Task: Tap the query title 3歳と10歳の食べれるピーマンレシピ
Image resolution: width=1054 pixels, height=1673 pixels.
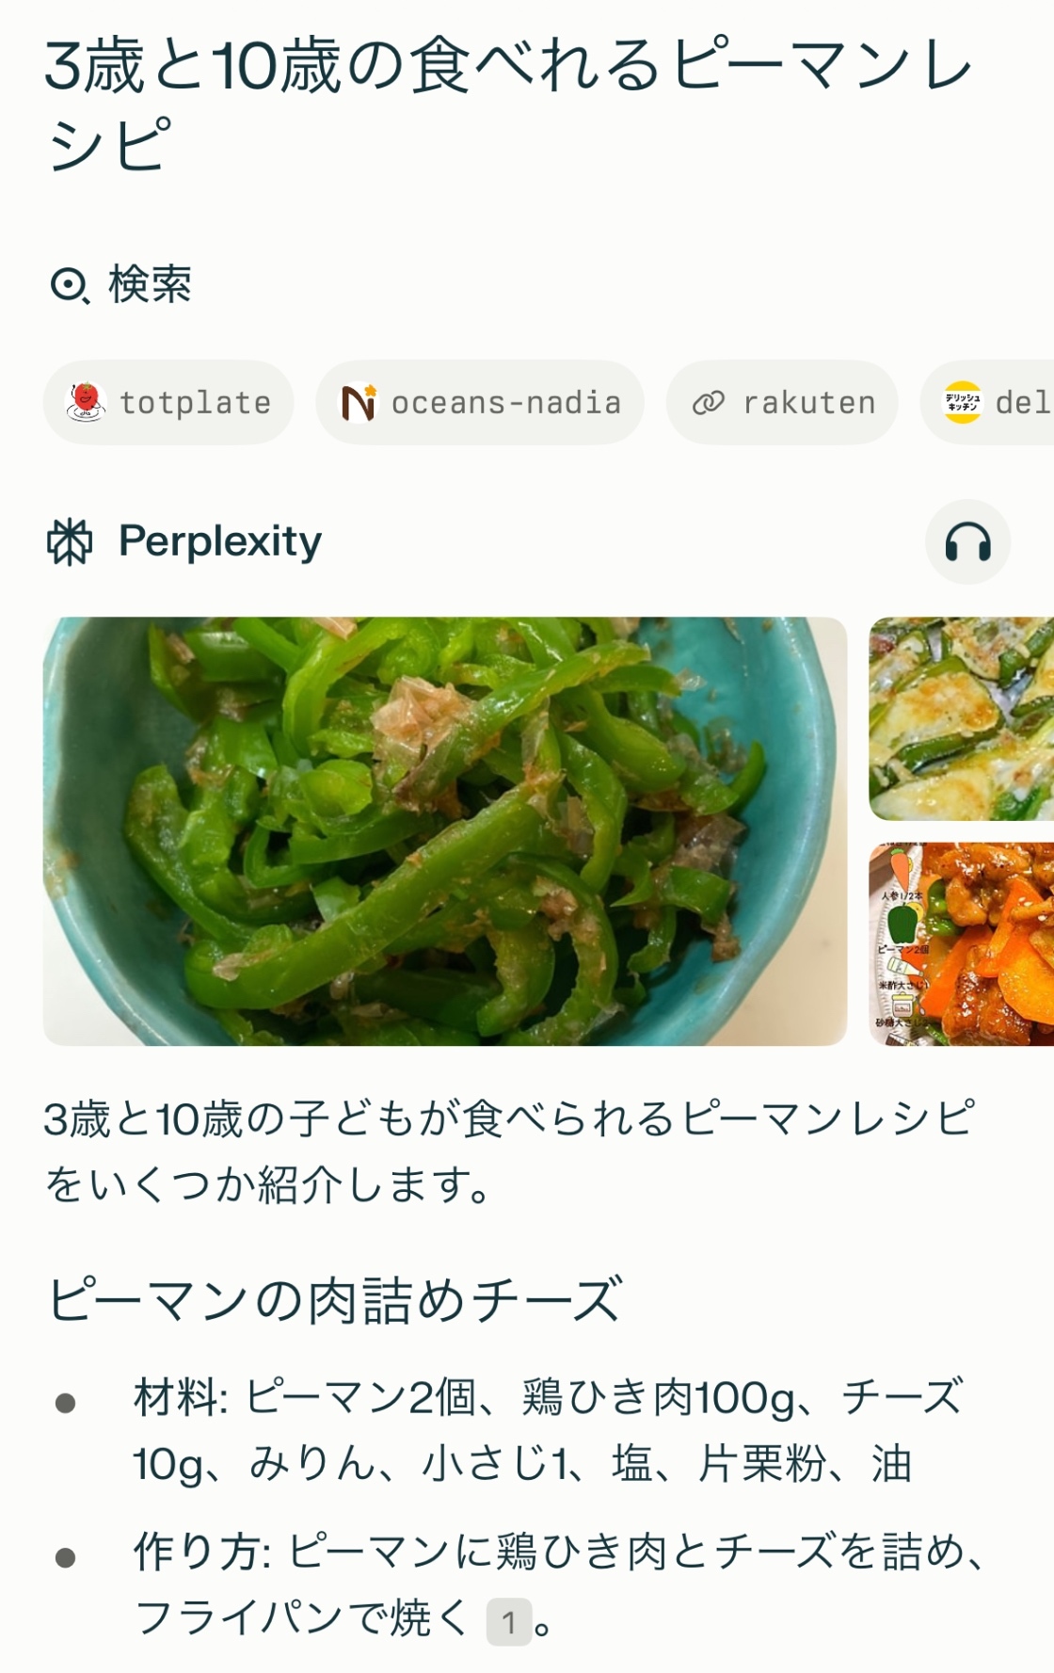Action: [508, 105]
